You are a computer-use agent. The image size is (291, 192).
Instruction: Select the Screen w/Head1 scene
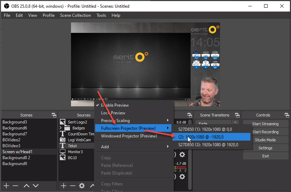pyautogui.click(x=29, y=151)
